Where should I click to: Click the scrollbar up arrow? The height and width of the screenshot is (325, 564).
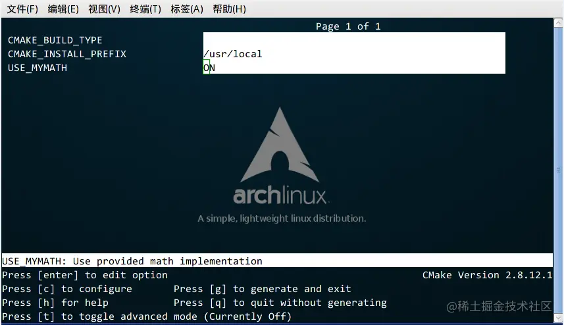tap(558, 22)
